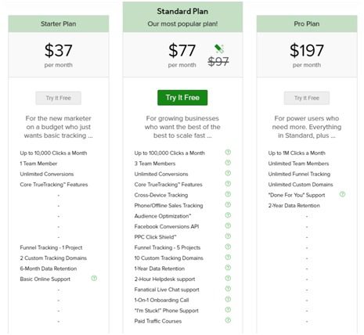Open help icon for PPC Click Shield
The image size is (364, 335).
228,236
